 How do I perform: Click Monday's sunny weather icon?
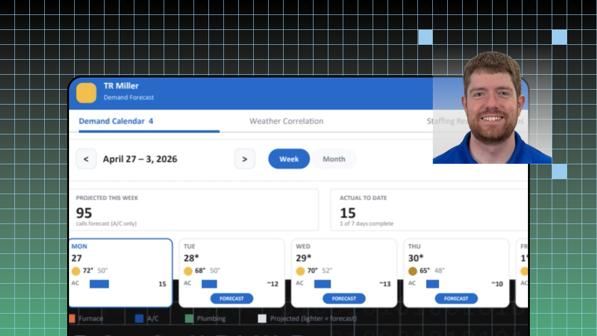76,271
